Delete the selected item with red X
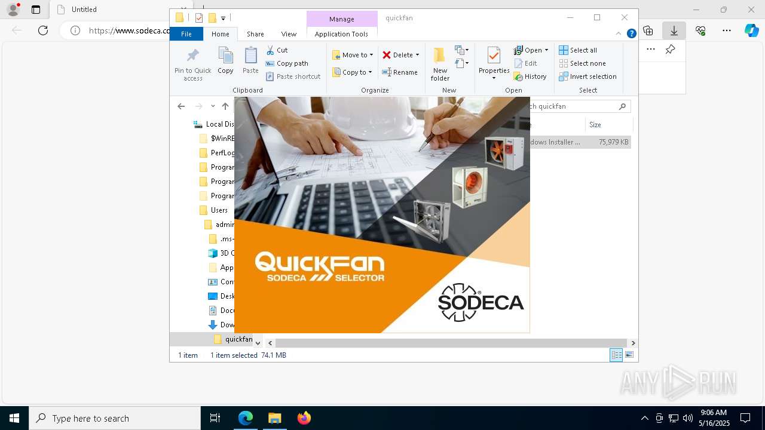This screenshot has width=765, height=430. pyautogui.click(x=397, y=55)
